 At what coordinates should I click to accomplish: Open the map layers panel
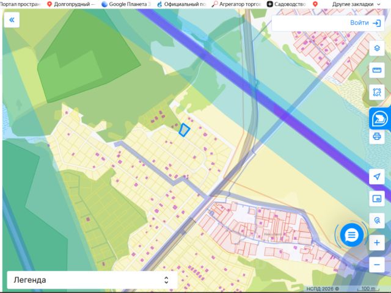[377, 48]
